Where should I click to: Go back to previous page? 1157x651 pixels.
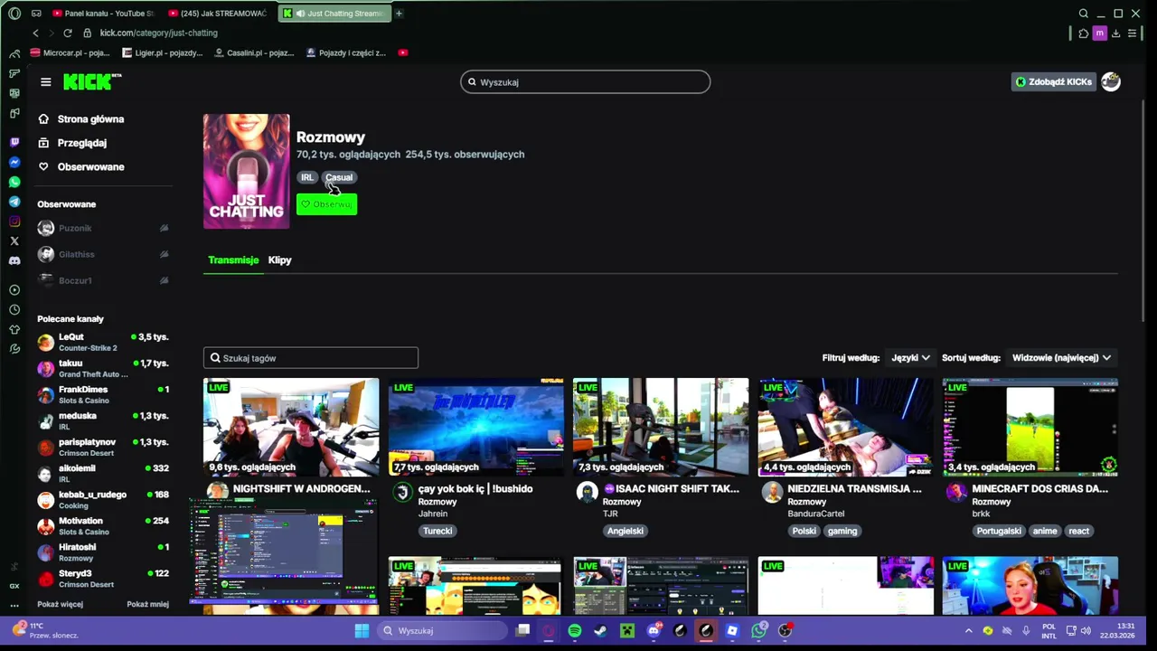pos(35,33)
